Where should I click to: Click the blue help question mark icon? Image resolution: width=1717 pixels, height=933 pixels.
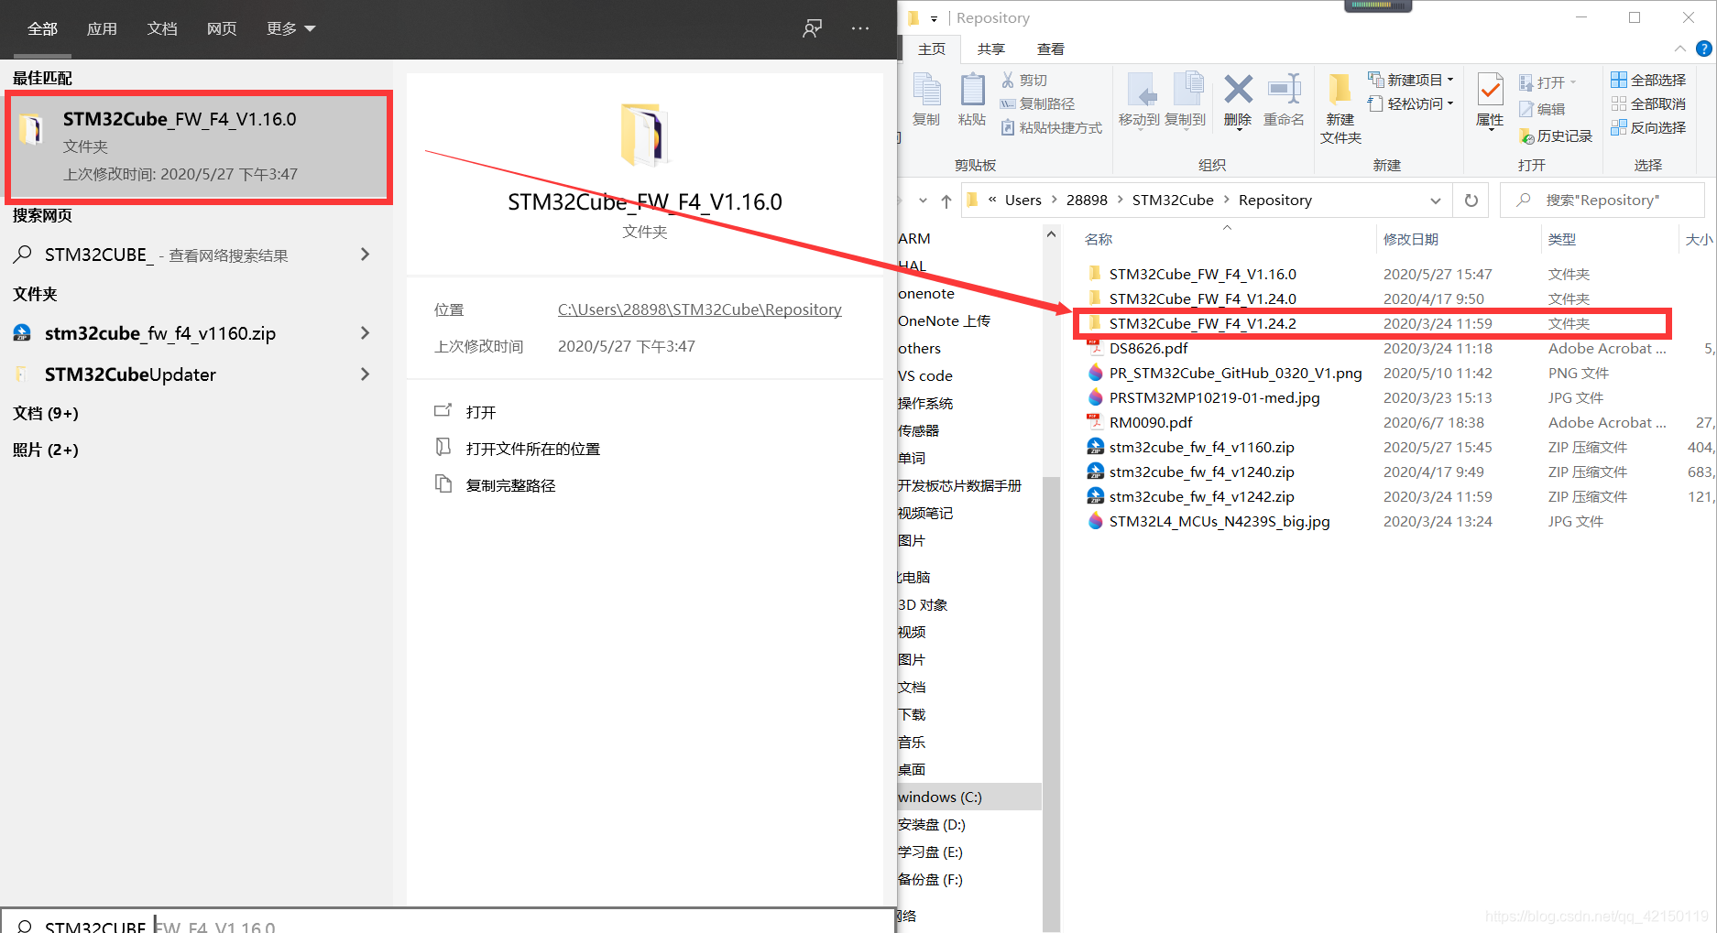[x=1704, y=49]
